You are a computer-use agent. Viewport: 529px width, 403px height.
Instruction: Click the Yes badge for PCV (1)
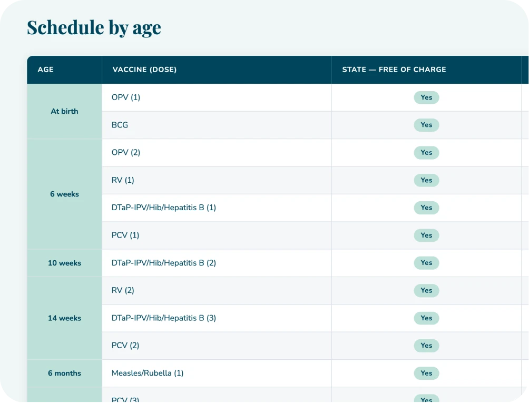pos(426,235)
